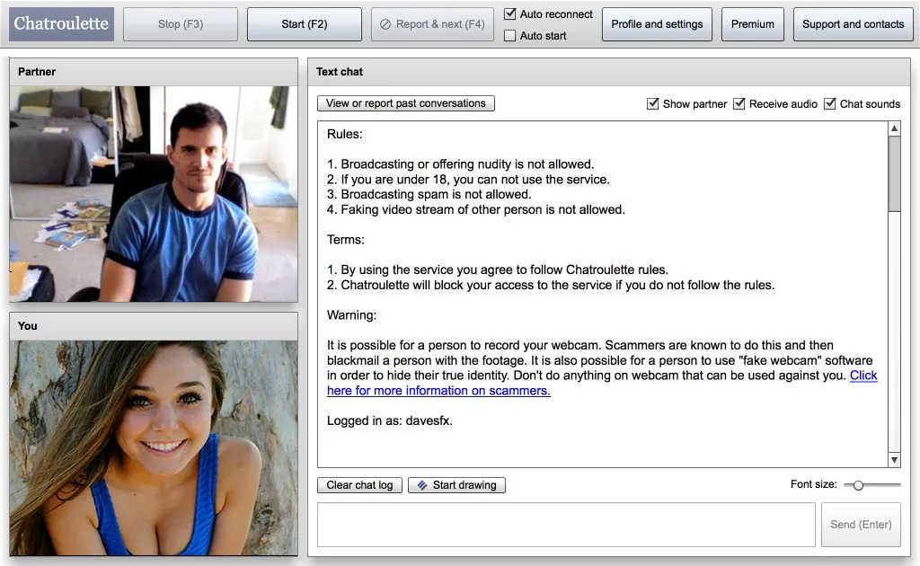Stop the chat with Stop (F3)
Viewport: 920px width, 566px height.
pyautogui.click(x=181, y=24)
